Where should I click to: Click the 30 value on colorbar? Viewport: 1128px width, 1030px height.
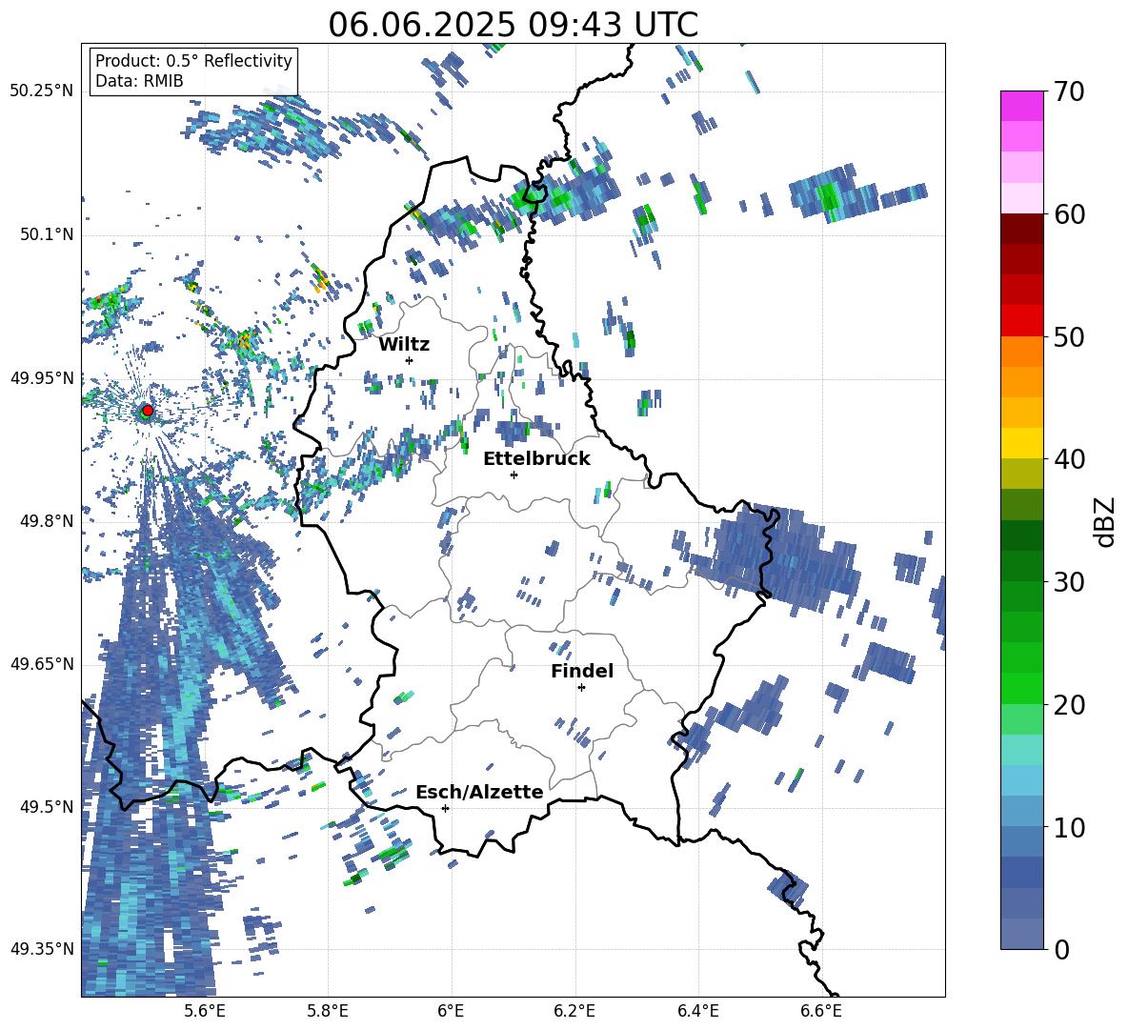[1068, 582]
